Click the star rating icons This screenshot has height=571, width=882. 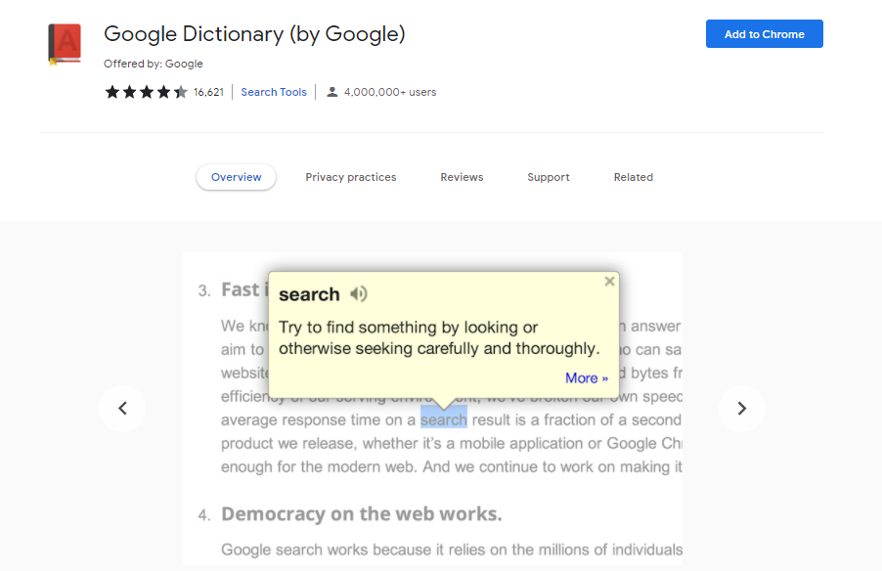tap(146, 92)
